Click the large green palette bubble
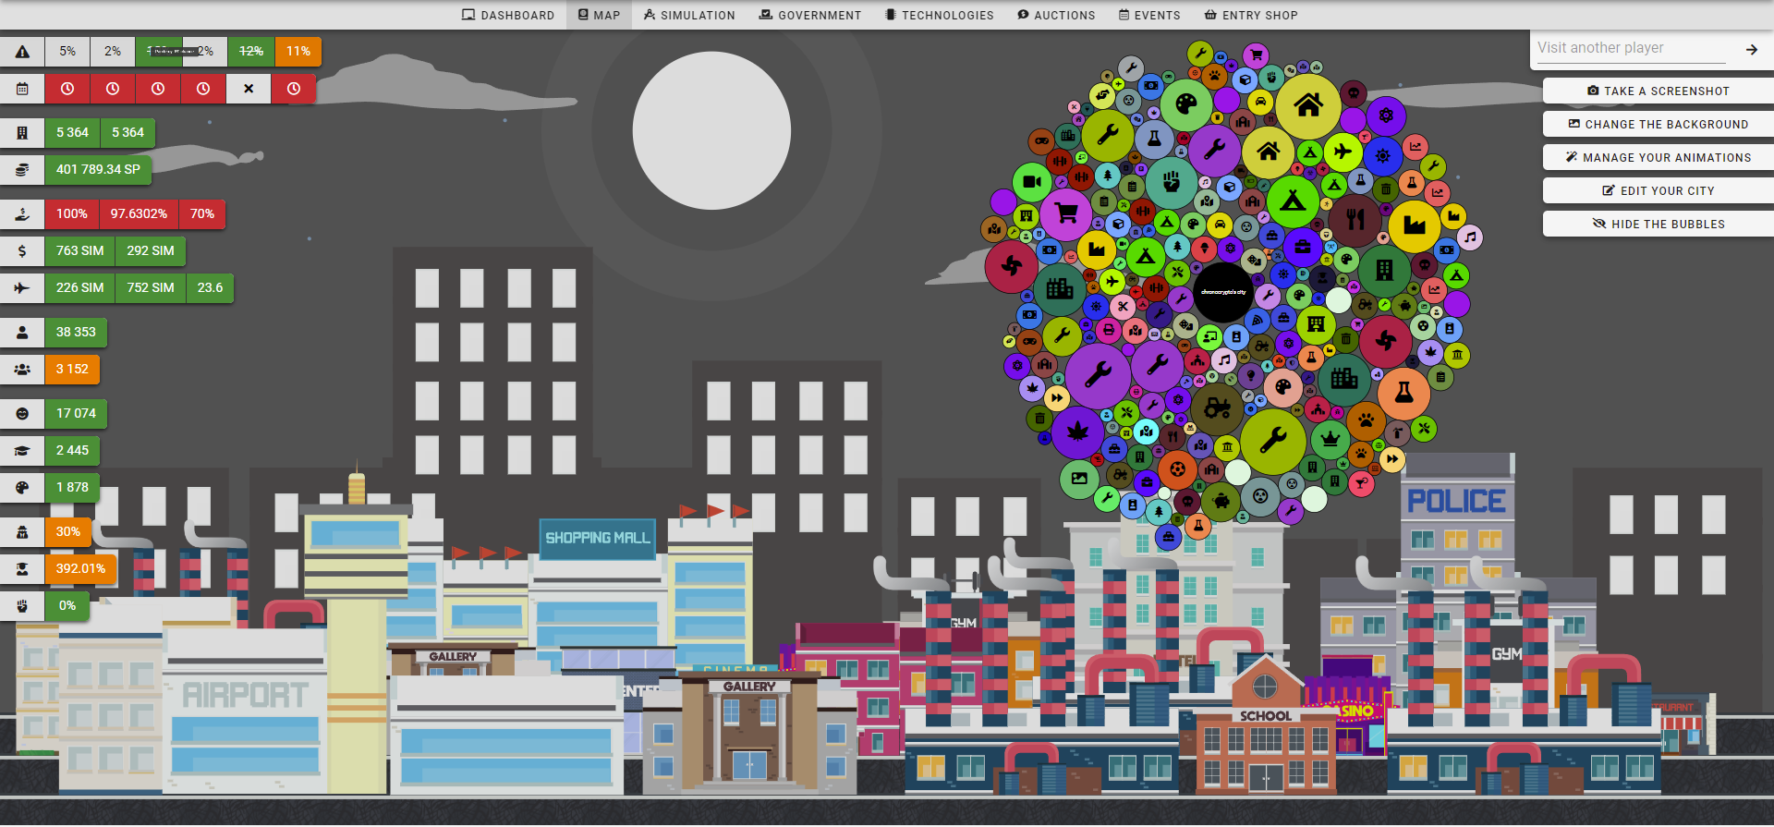 [1186, 104]
